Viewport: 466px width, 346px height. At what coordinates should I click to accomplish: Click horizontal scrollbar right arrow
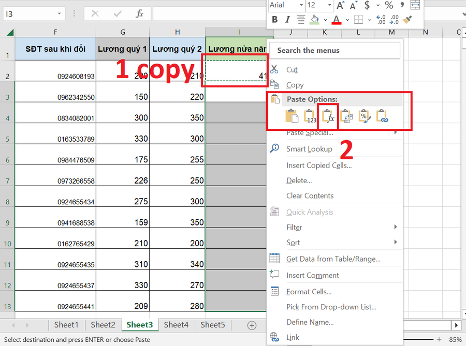point(456,325)
